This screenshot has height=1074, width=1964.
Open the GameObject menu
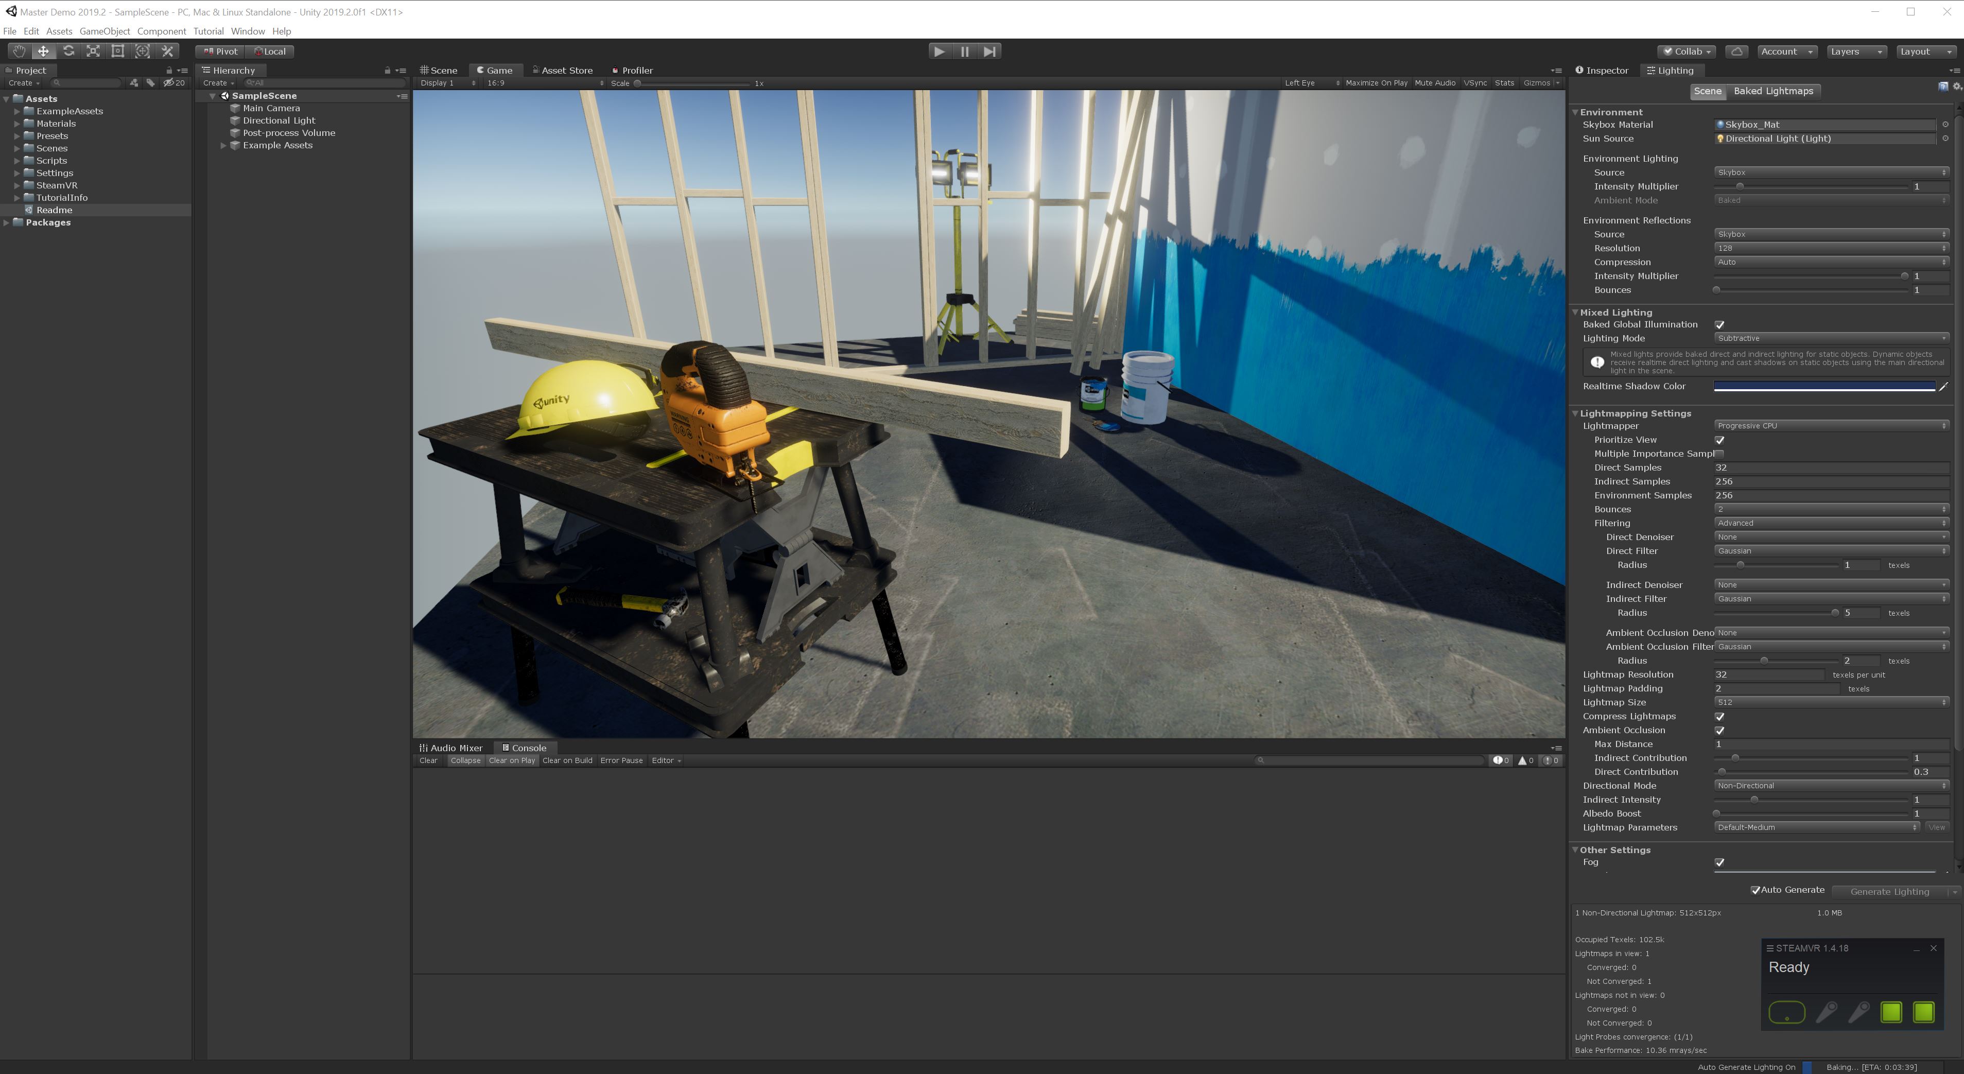point(105,31)
